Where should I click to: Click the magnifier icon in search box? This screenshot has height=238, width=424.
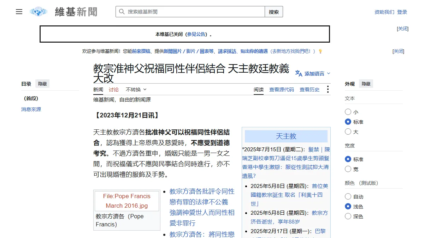coord(122,12)
